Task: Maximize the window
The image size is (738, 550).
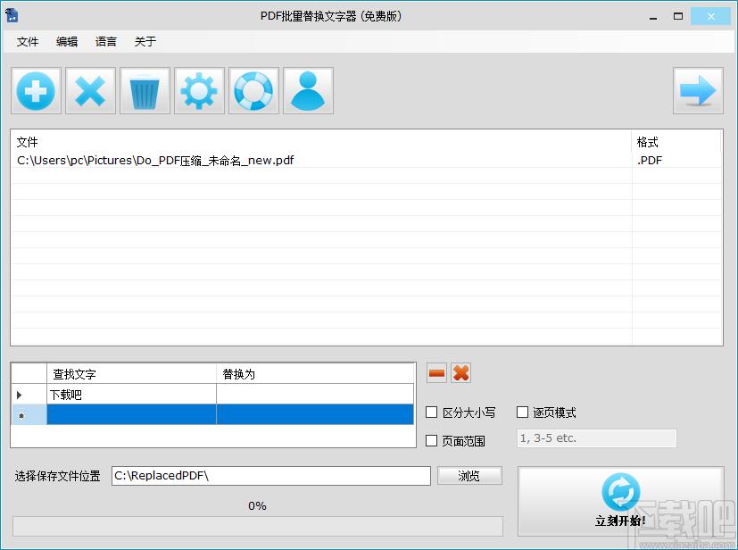Action: pos(677,16)
